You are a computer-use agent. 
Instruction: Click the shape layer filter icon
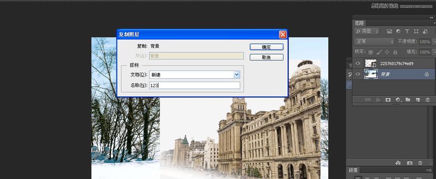416,32
